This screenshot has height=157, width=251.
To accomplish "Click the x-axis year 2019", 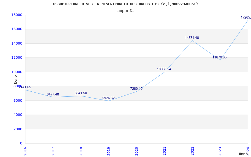I will [x=109, y=151].
